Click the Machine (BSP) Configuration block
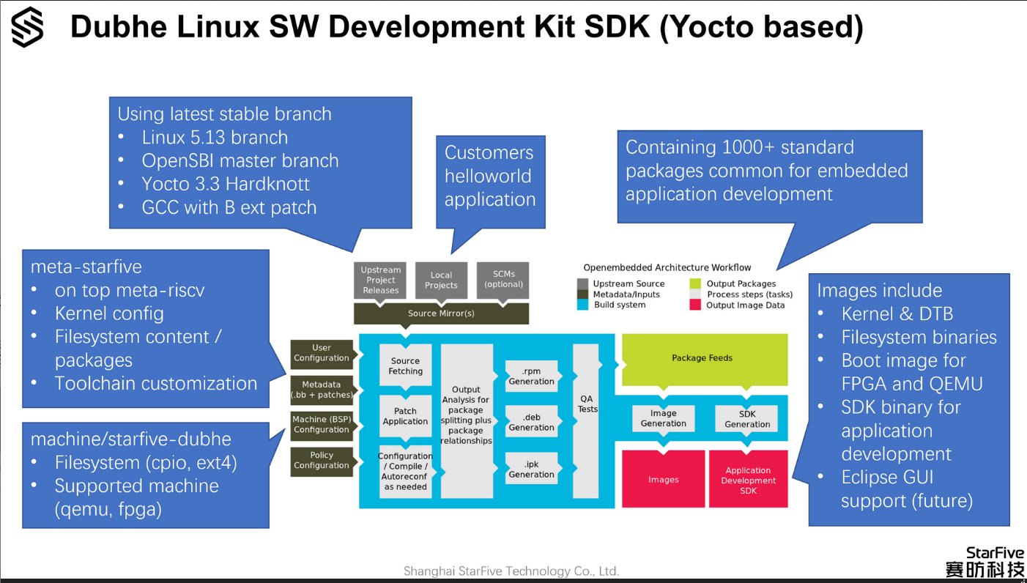Image resolution: width=1027 pixels, height=583 pixels. [x=322, y=425]
